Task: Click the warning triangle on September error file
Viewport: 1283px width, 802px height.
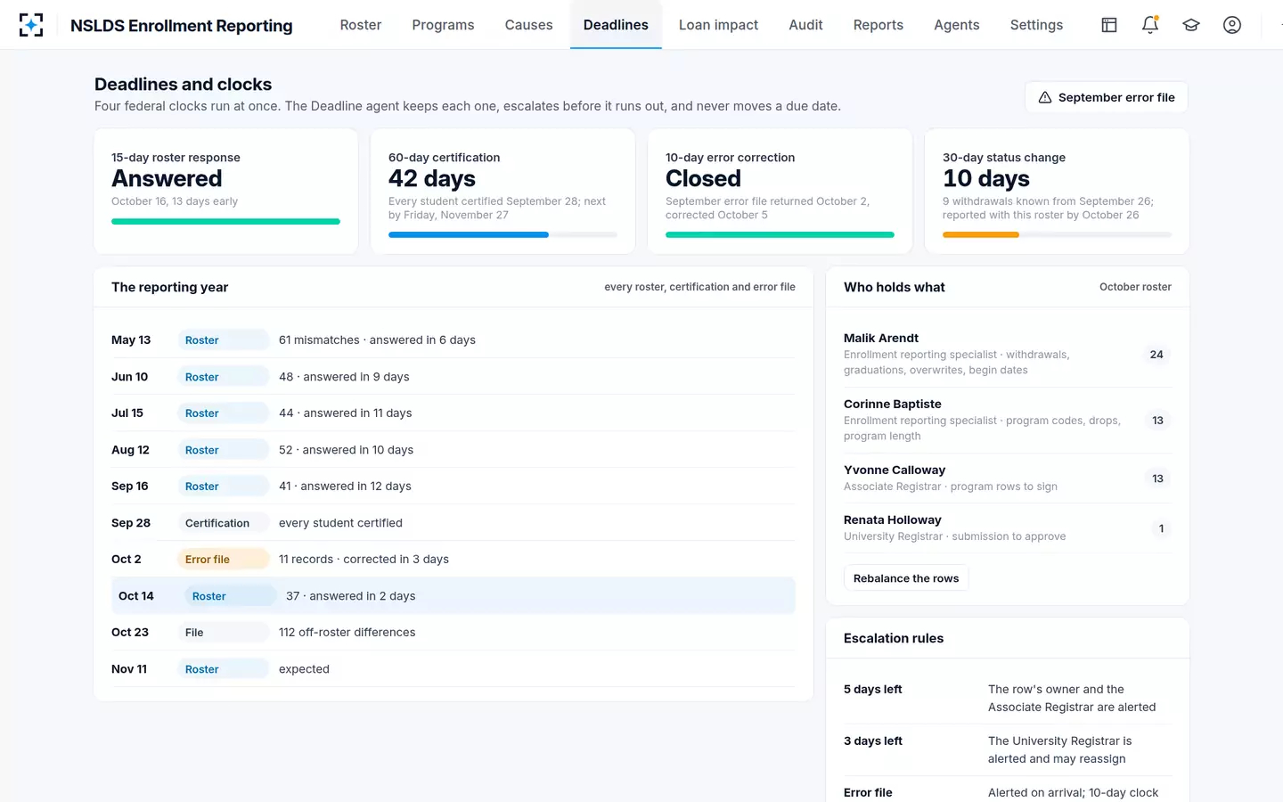Action: tap(1045, 97)
